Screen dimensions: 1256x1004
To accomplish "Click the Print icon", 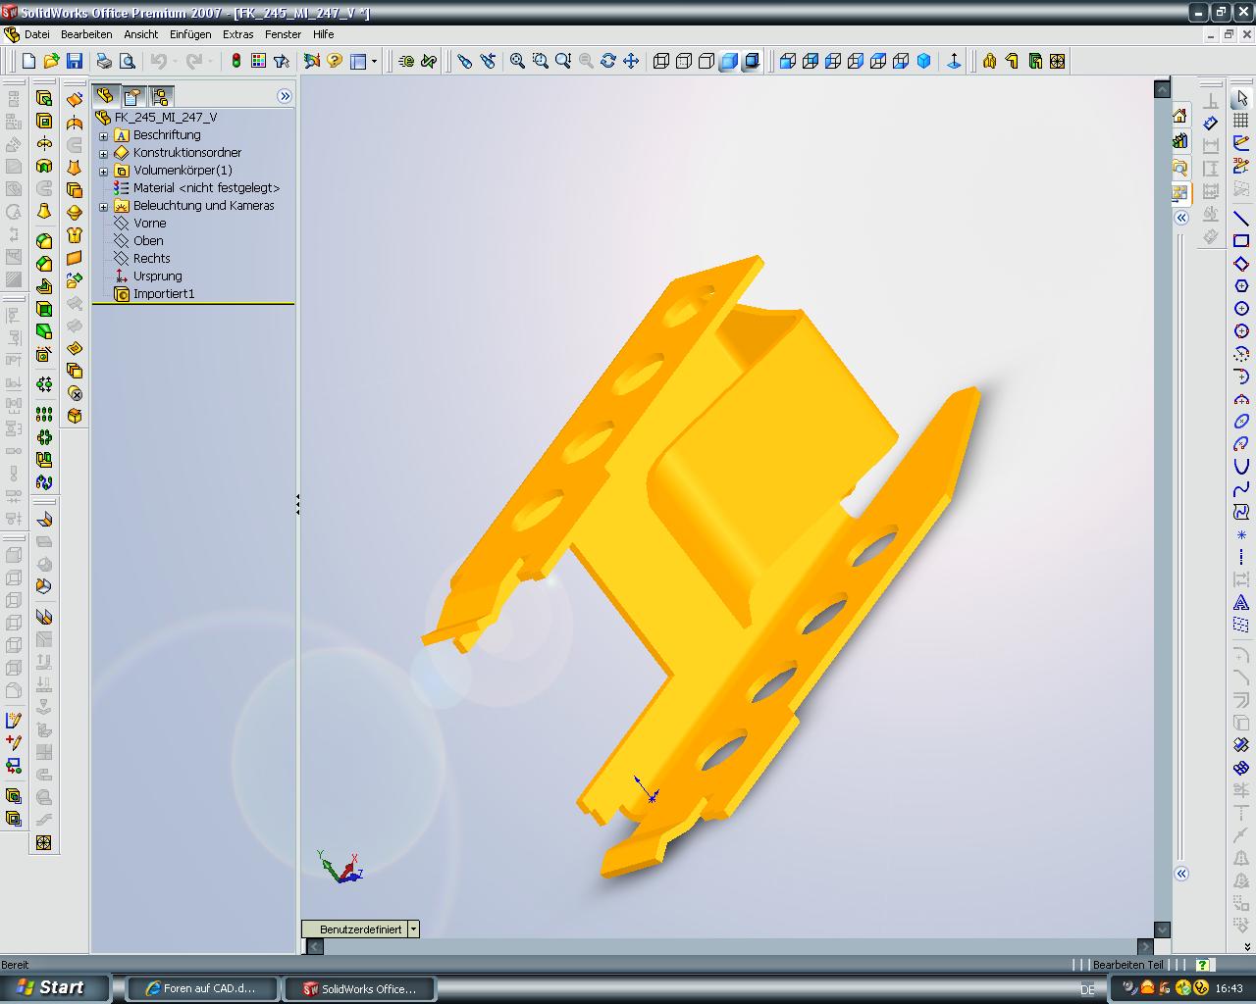I will click(x=104, y=61).
